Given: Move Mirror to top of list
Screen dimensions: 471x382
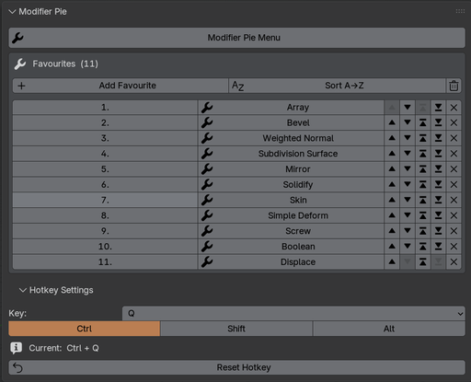Looking at the screenshot, I should click(x=423, y=169).
